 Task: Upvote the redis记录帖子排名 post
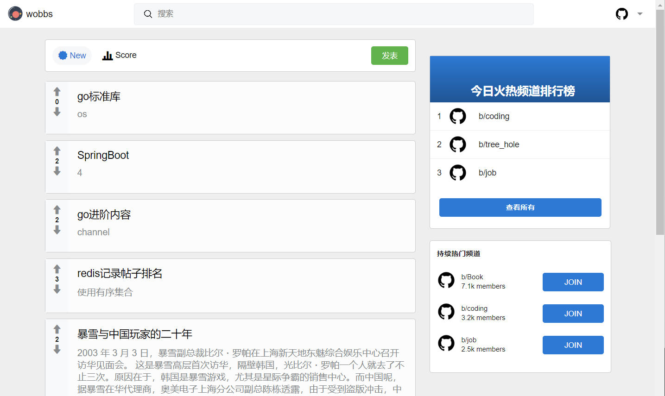57,269
